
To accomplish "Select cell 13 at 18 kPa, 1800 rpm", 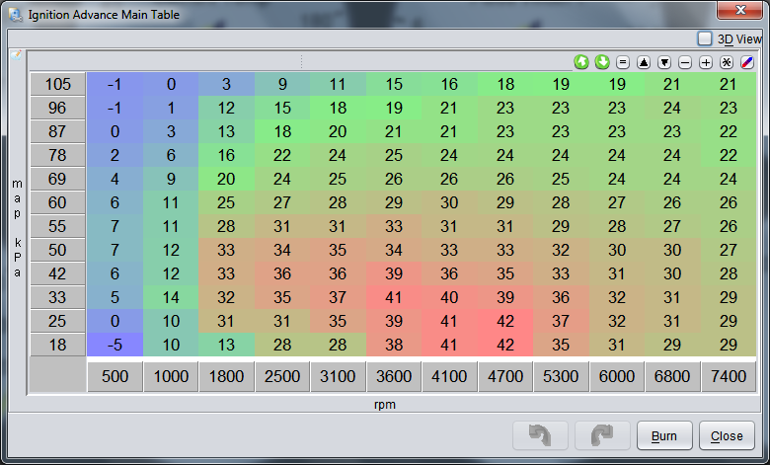I will [226, 345].
